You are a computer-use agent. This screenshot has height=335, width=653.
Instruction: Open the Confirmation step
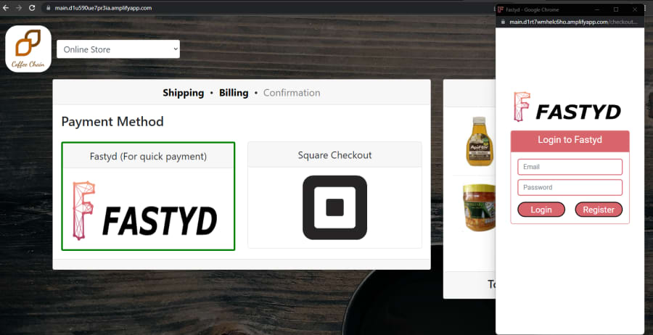pos(292,93)
